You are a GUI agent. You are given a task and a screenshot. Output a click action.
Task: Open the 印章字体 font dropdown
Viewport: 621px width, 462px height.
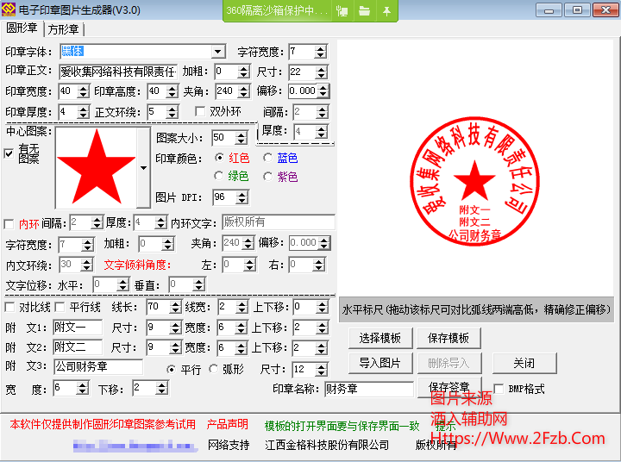pyautogui.click(x=218, y=52)
